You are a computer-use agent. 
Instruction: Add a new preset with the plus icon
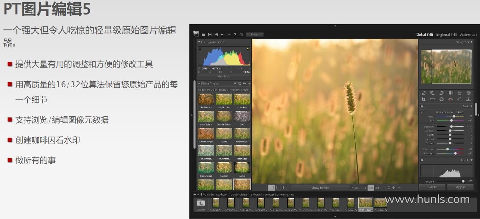click(249, 83)
